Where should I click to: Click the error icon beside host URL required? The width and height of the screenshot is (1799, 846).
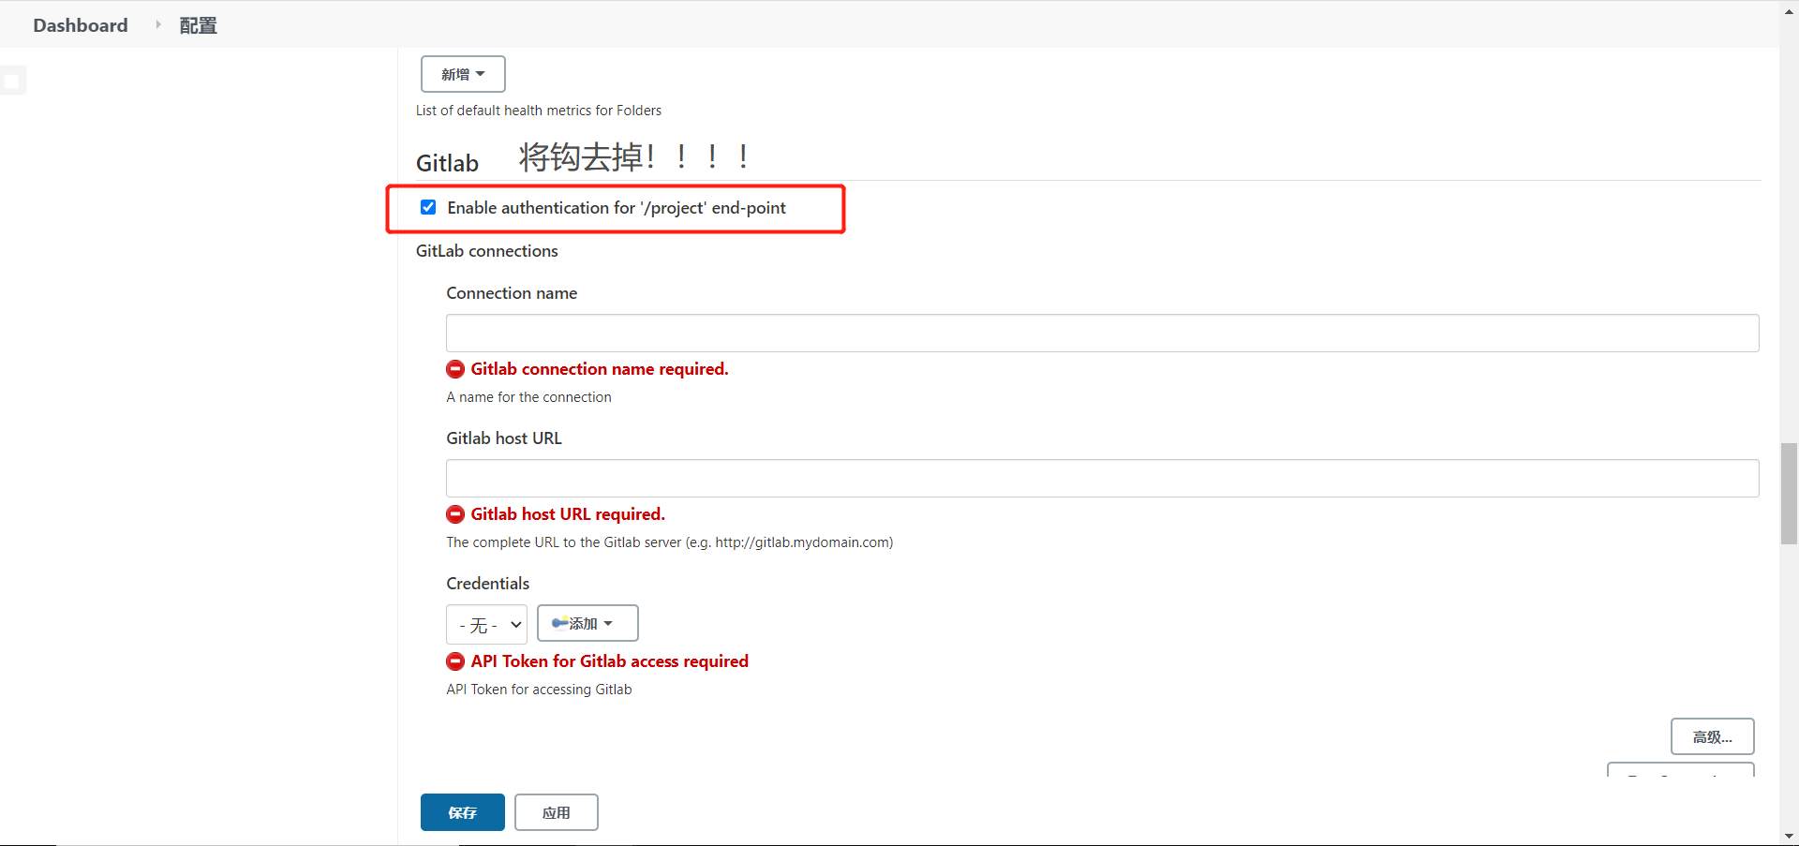tap(455, 514)
